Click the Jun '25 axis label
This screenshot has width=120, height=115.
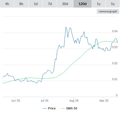15,101
